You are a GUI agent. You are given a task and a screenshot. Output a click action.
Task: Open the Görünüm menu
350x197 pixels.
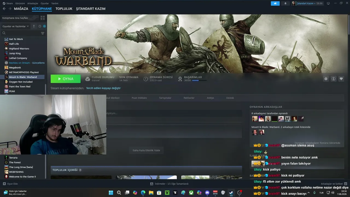pyautogui.click(x=20, y=3)
